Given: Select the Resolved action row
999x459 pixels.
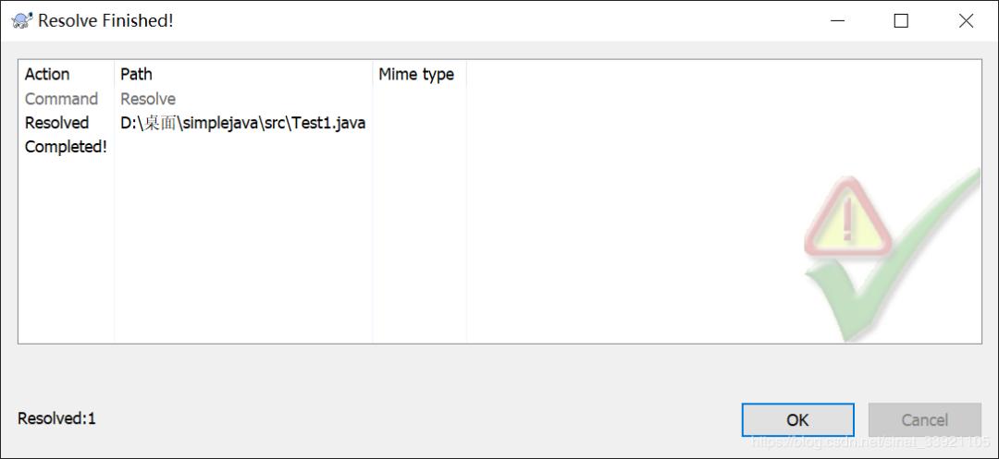Looking at the screenshot, I should (x=56, y=123).
